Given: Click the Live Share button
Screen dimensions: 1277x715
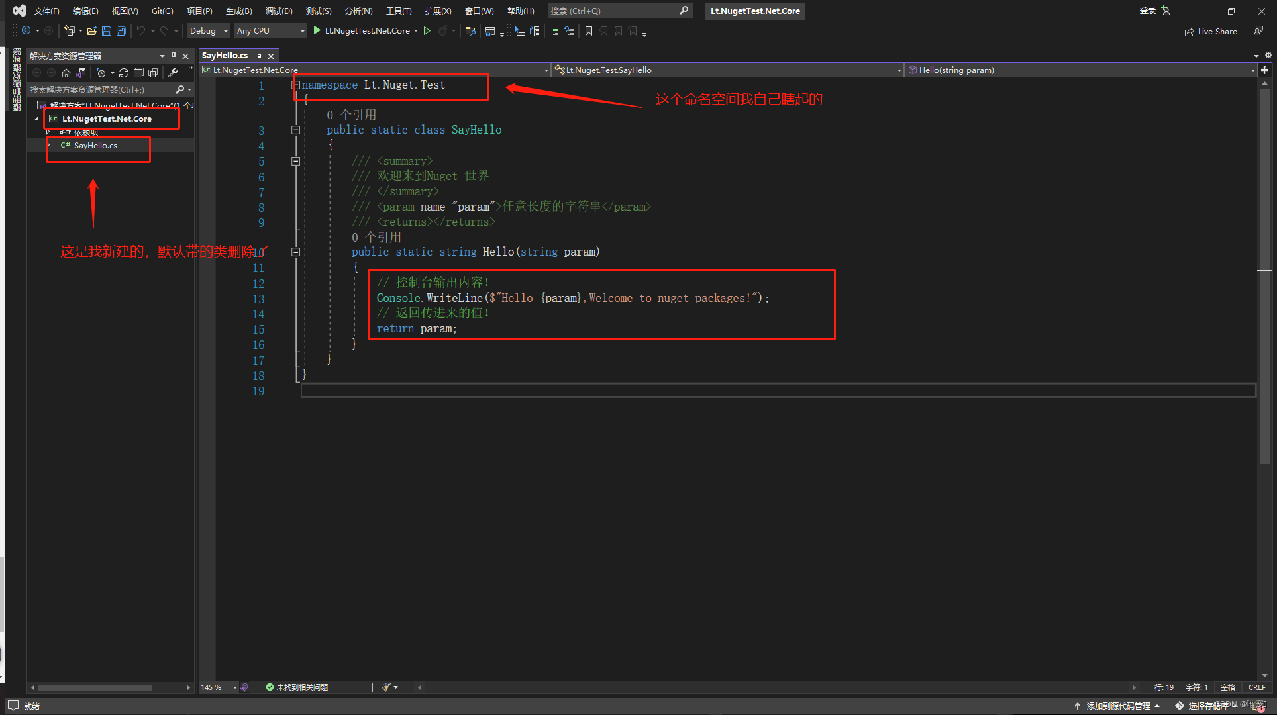Looking at the screenshot, I should pos(1211,31).
